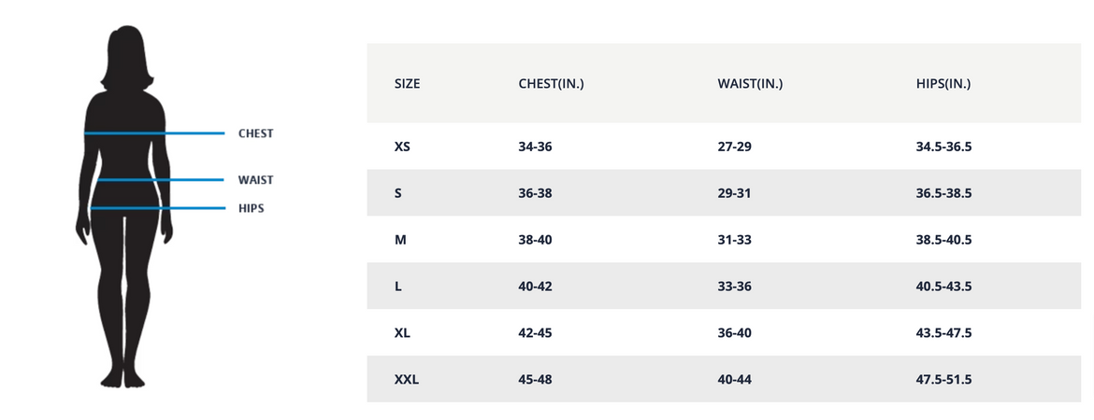This screenshot has height=420, width=1094.
Task: Select the WAIST(IN.) column header
Action: pos(750,83)
